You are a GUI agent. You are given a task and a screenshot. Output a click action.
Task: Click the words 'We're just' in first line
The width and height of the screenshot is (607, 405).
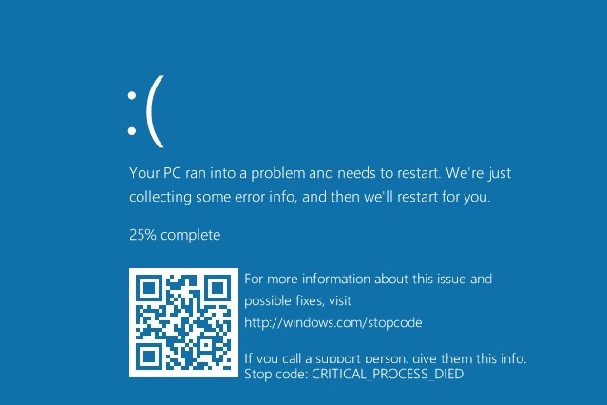479,173
